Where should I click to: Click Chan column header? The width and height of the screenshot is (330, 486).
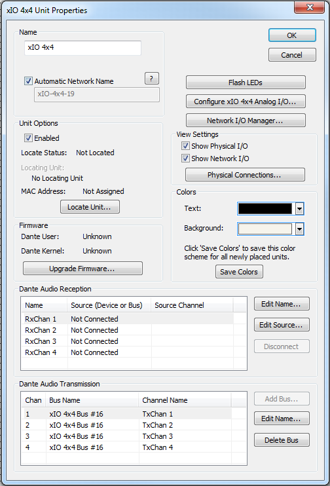point(33,400)
